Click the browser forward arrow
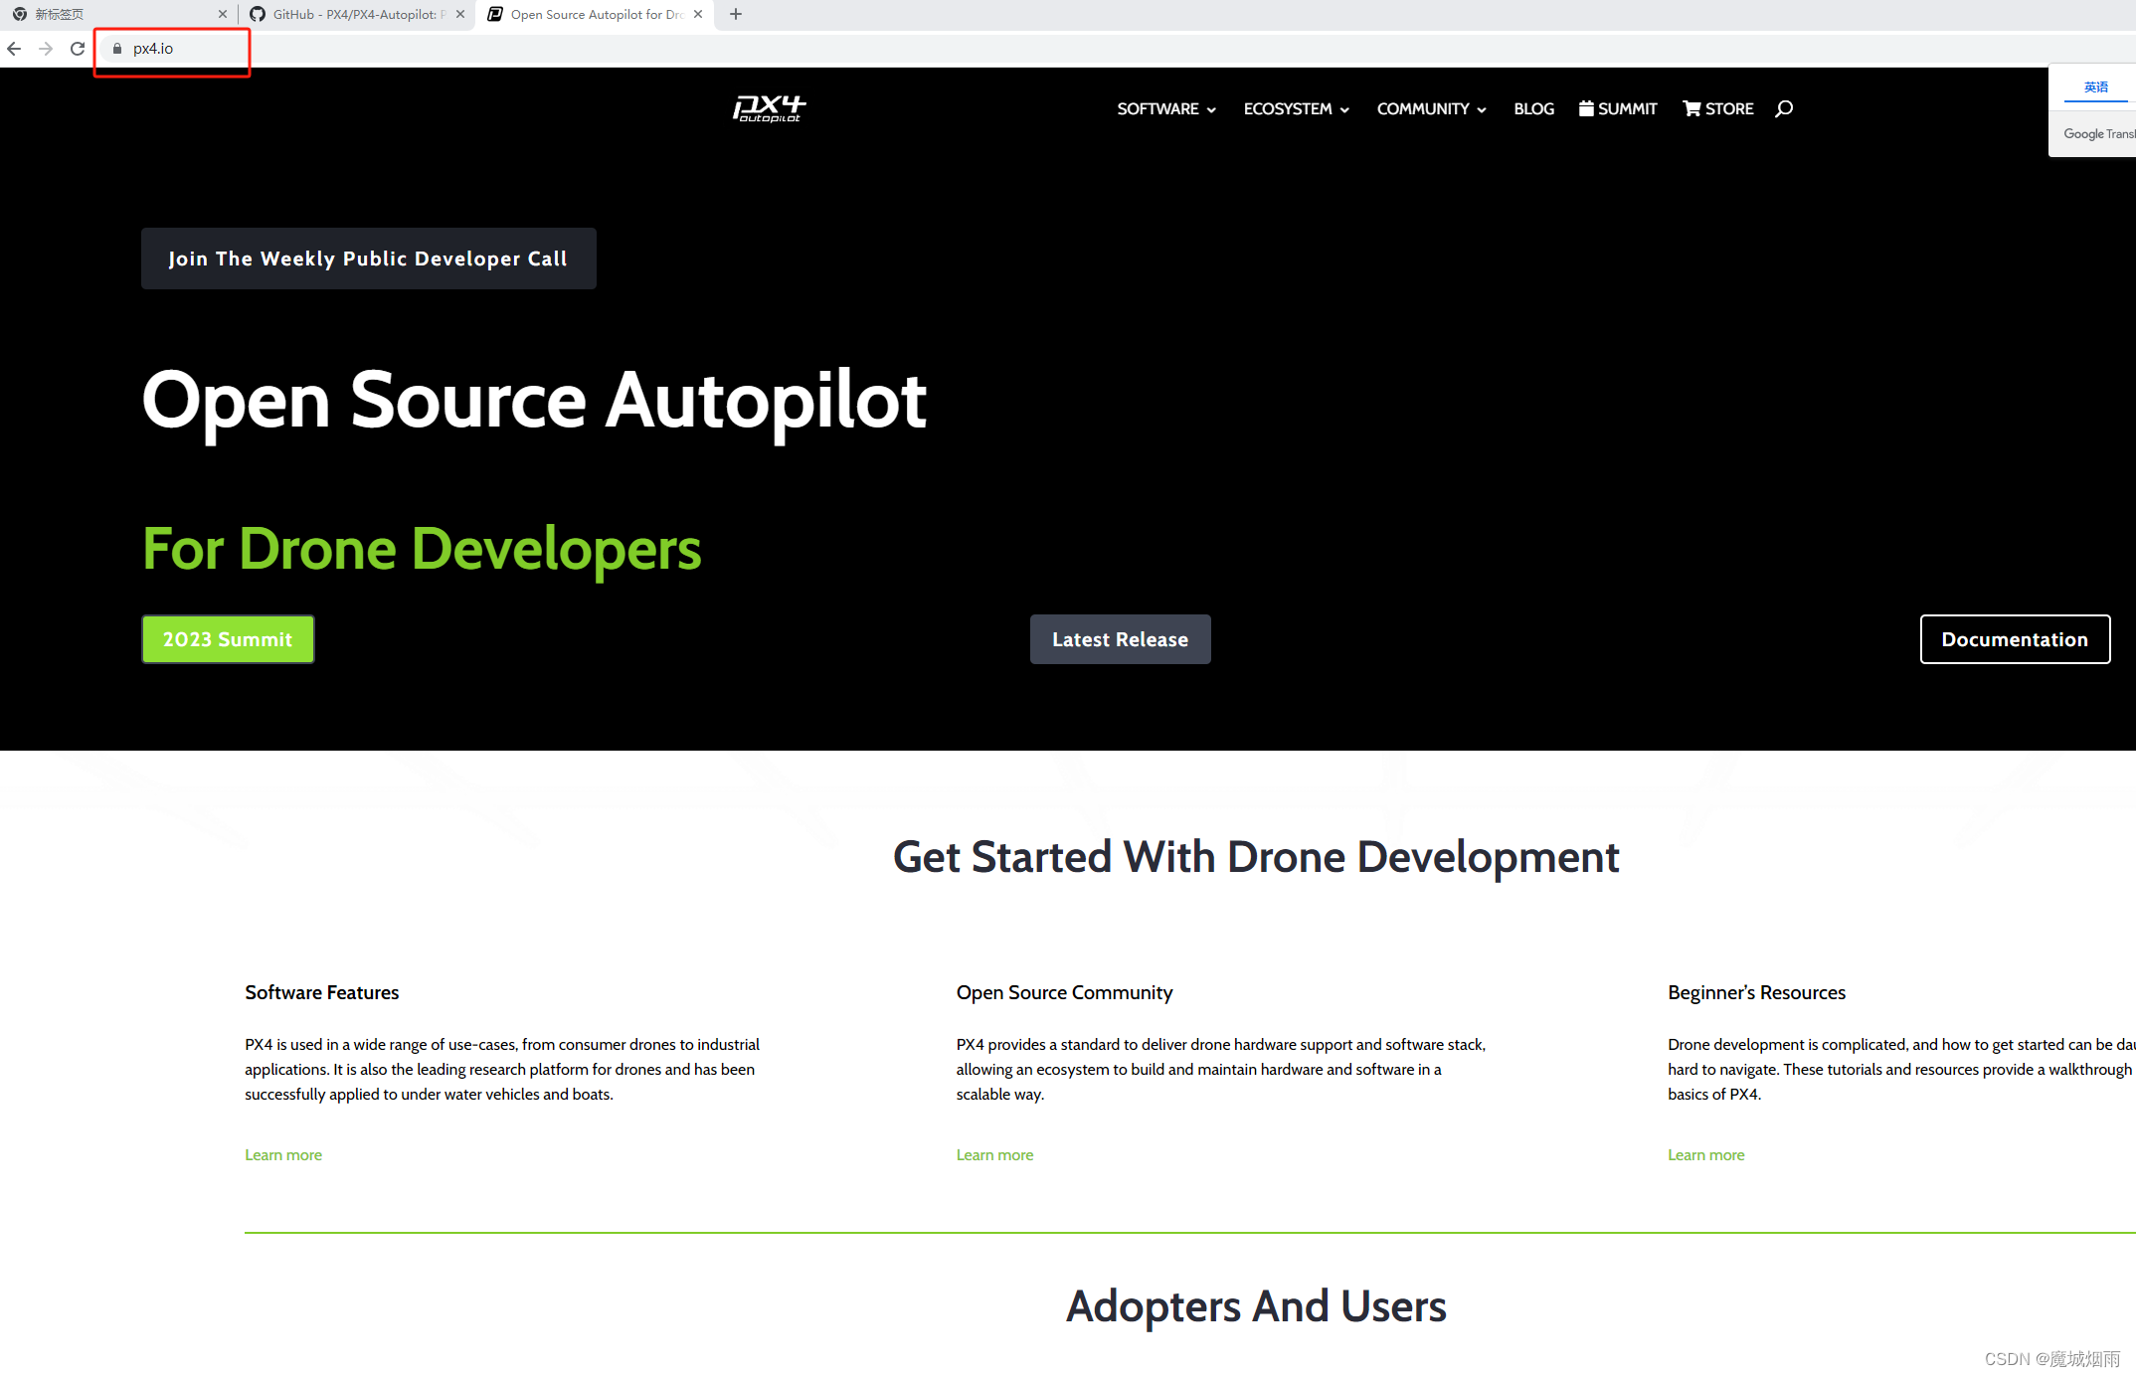The height and width of the screenshot is (1377, 2136). [46, 48]
